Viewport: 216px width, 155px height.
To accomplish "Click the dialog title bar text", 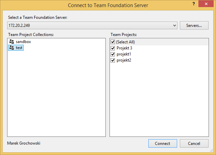I will click(108, 5).
